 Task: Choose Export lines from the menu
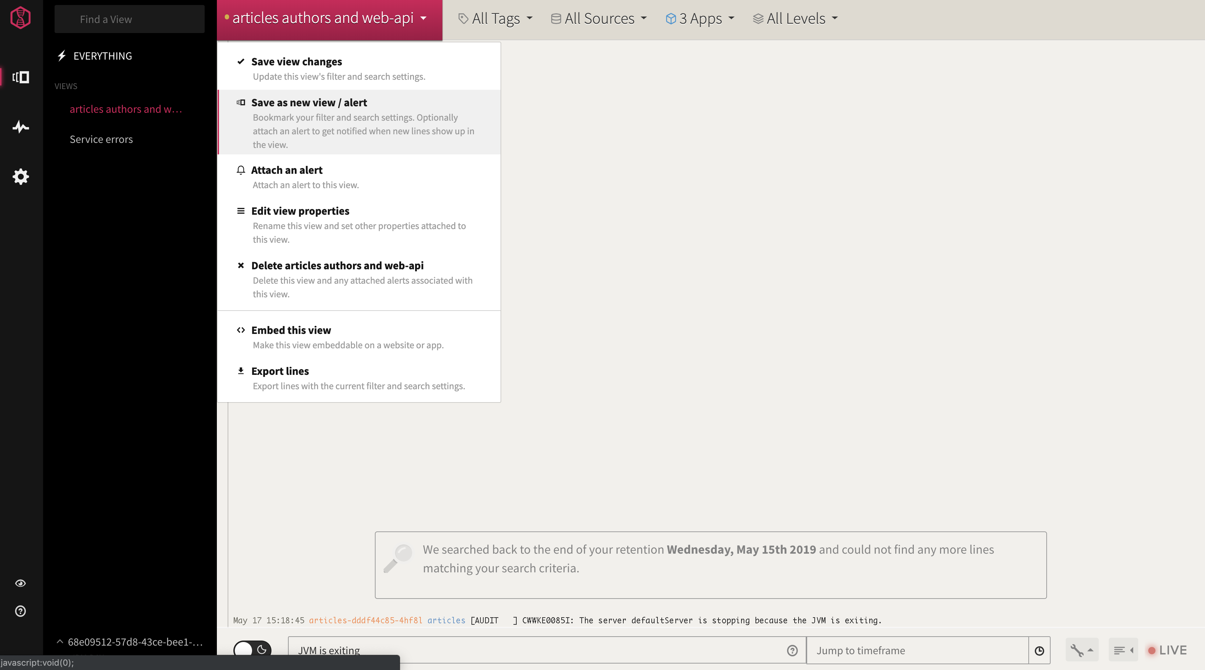coord(280,372)
